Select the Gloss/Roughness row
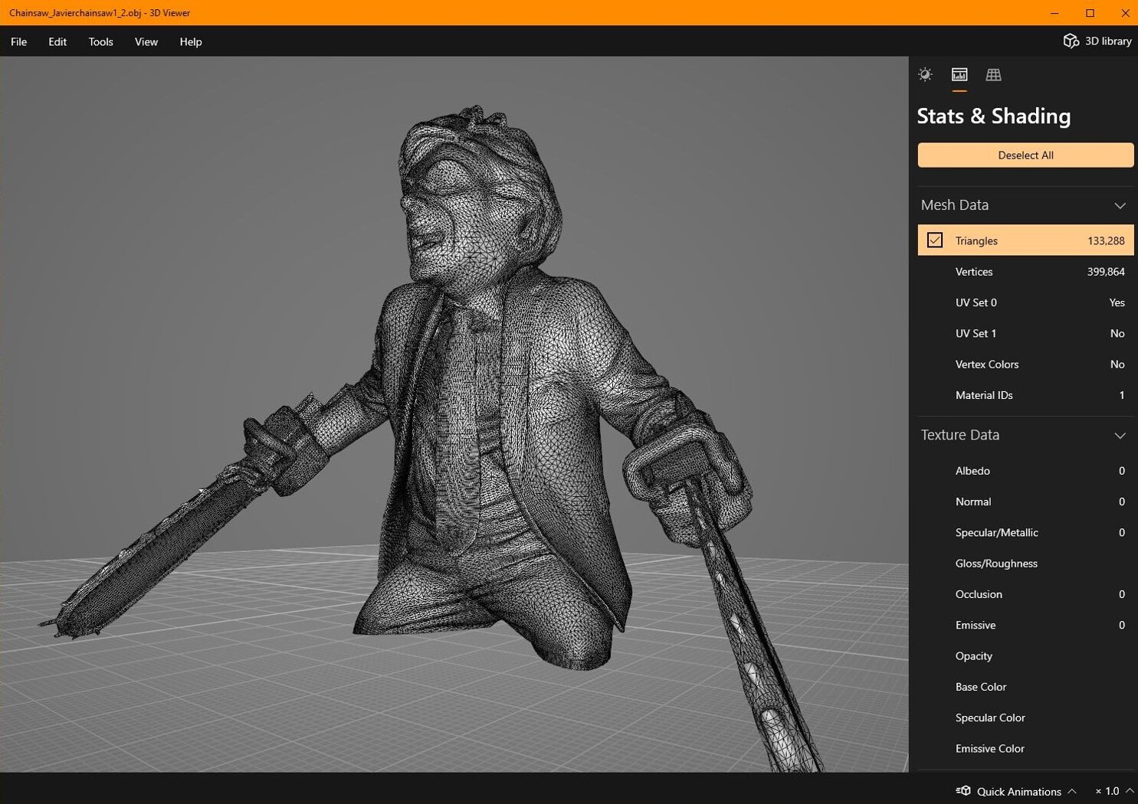This screenshot has height=804, width=1138. 1025,564
